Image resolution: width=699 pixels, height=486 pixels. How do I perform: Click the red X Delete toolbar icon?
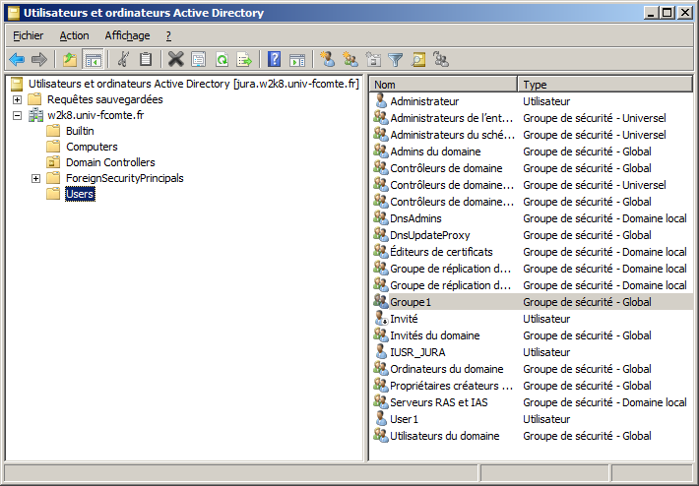point(176,60)
